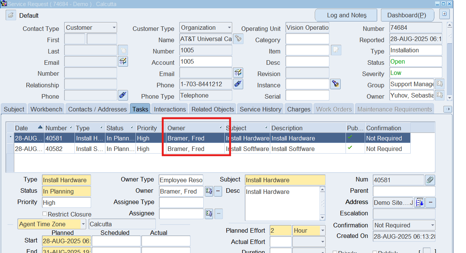The width and height of the screenshot is (466, 253).
Task: Click the down arrow of Desc text scrollbar
Action: [x=322, y=217]
